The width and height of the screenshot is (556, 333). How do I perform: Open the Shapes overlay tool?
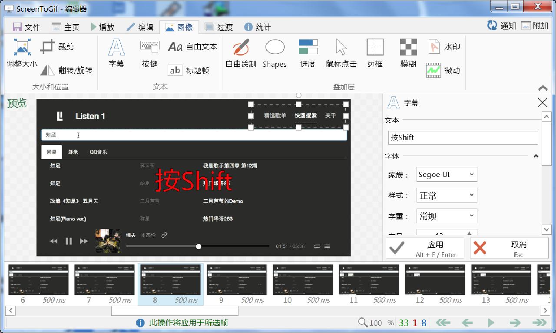pyautogui.click(x=275, y=53)
